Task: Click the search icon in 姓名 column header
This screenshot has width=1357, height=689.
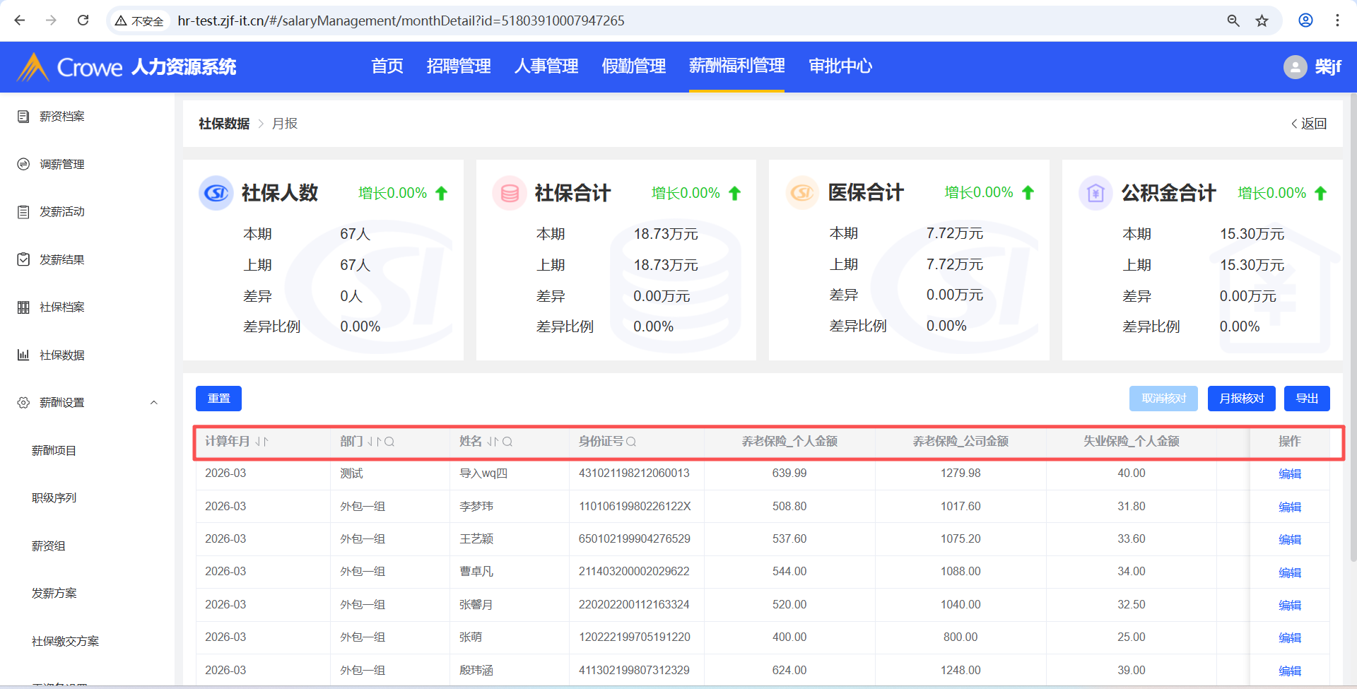Action: pyautogui.click(x=507, y=442)
